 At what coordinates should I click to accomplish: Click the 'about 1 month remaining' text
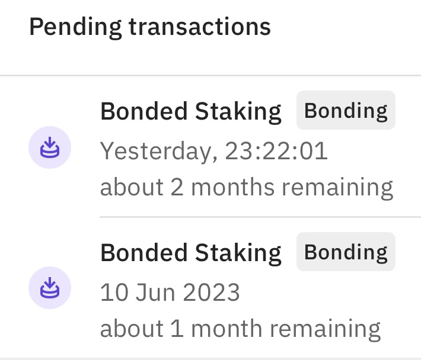tap(240, 328)
